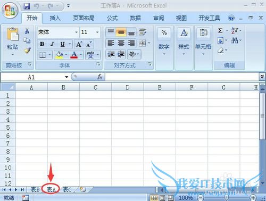Switch to the 页面布局 tab

coord(84,18)
